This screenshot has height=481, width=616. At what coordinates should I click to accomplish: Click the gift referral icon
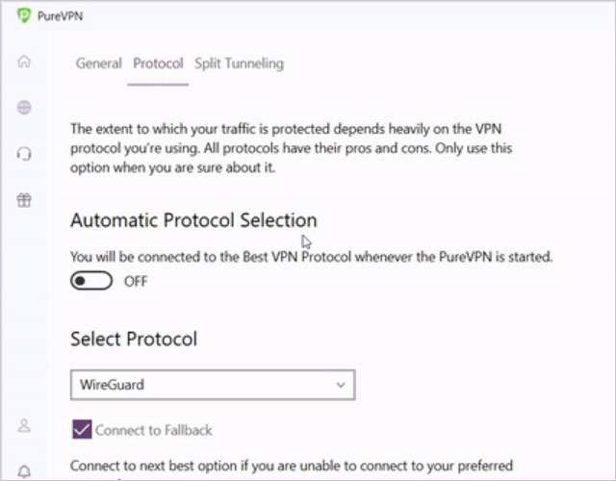[24, 200]
